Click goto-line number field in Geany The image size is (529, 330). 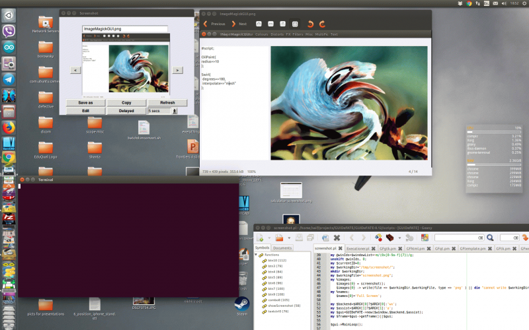tap(509, 238)
